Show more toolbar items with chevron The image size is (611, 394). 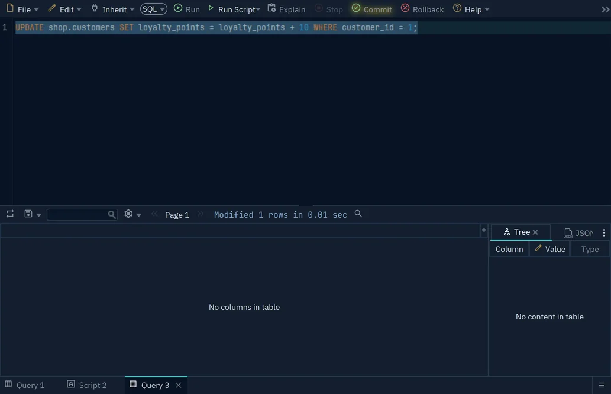[x=605, y=9]
